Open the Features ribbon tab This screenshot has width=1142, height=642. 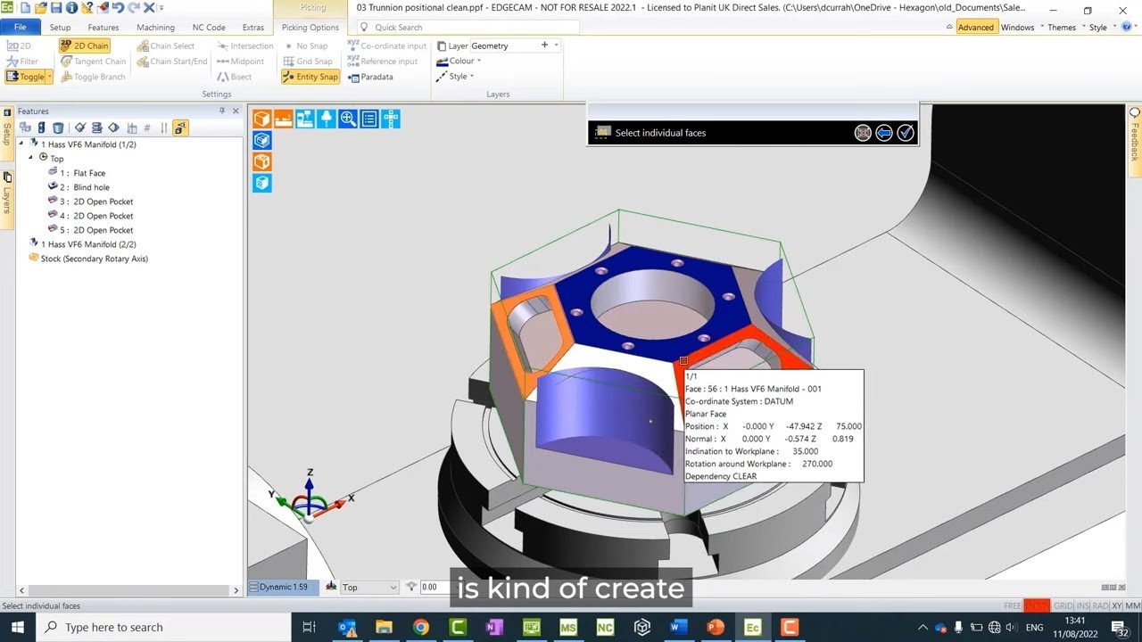[103, 28]
